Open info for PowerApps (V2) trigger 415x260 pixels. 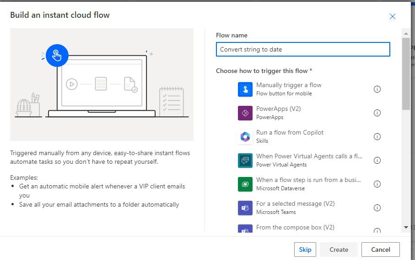click(x=377, y=113)
